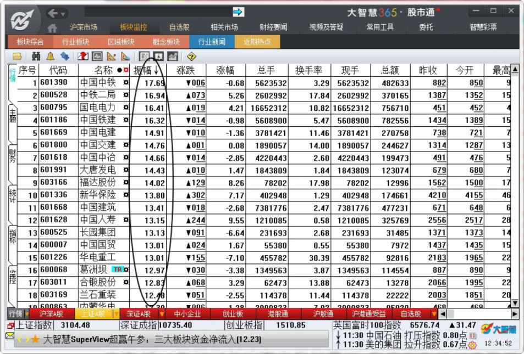Screen dimensions: 524x354
Task: Click the star icon in the news ticker
Action: 35,339
